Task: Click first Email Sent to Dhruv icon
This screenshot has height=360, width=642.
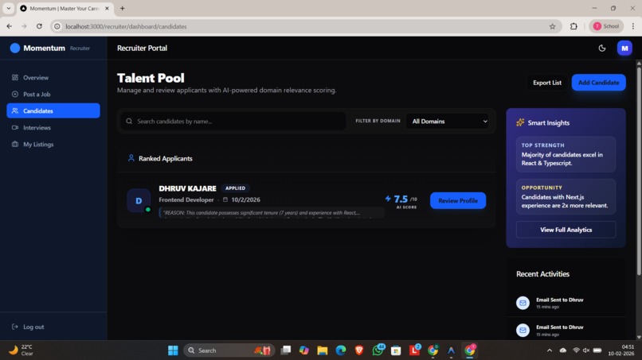Action: tap(523, 303)
